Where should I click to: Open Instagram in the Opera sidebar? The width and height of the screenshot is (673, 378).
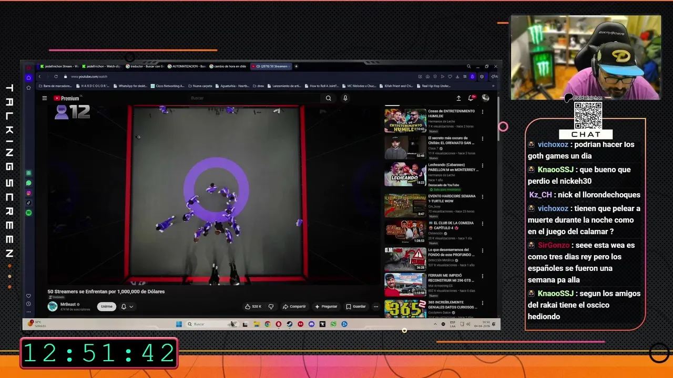(x=28, y=193)
